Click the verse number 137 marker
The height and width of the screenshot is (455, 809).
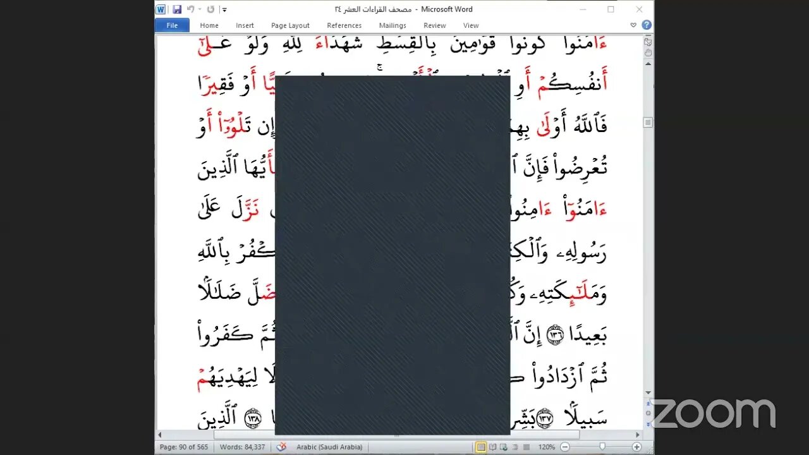[x=544, y=417]
